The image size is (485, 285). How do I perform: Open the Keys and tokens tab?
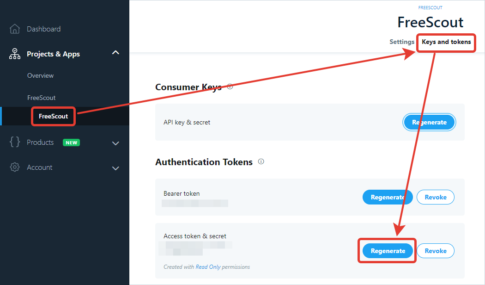pos(446,43)
